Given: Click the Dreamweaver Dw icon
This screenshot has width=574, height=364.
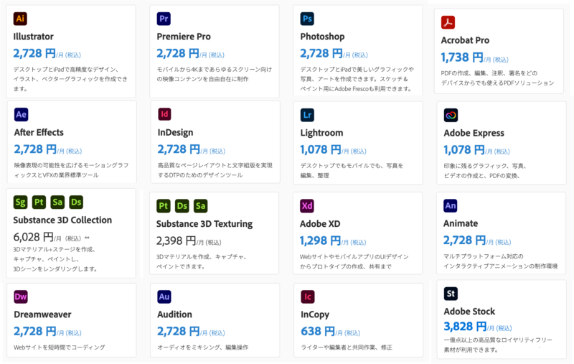Looking at the screenshot, I should [x=21, y=297].
